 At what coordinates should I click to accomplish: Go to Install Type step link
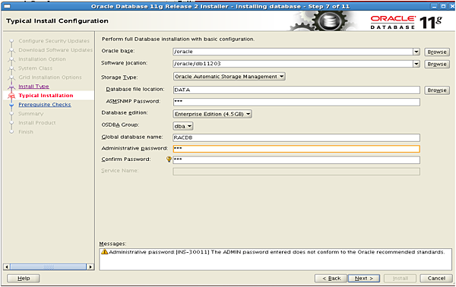pos(33,87)
